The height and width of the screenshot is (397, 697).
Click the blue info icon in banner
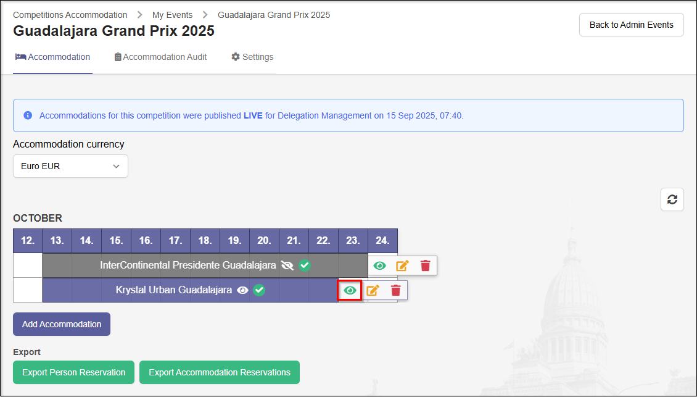click(x=28, y=115)
